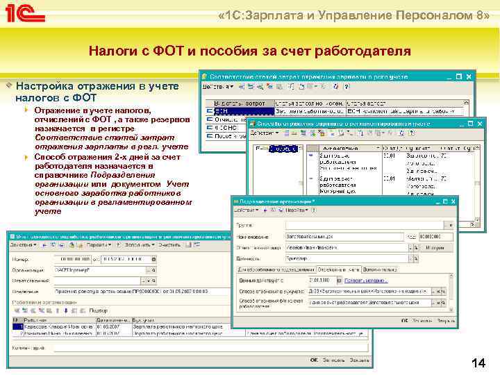Click the Ответственное лицо field
The image size is (500, 375).
[x=347, y=248]
